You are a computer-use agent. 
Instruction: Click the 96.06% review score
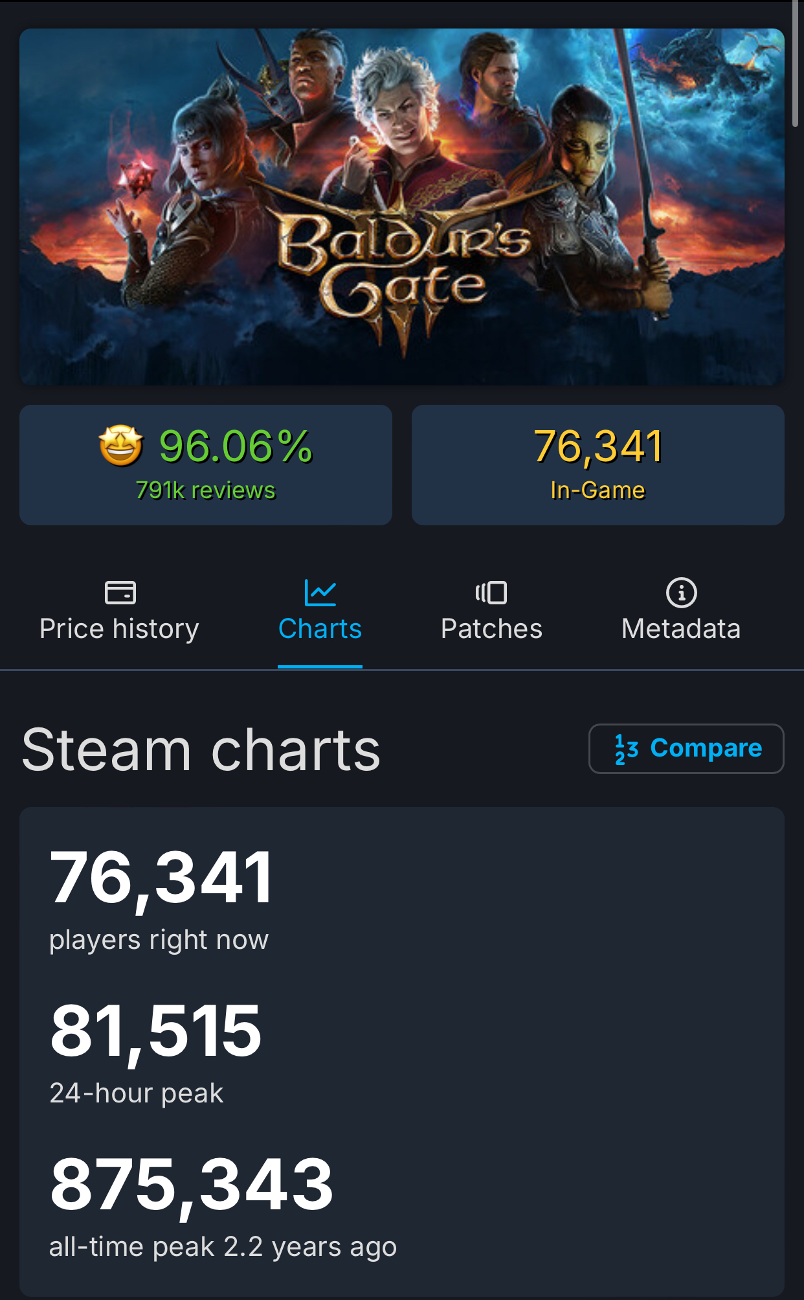236,446
